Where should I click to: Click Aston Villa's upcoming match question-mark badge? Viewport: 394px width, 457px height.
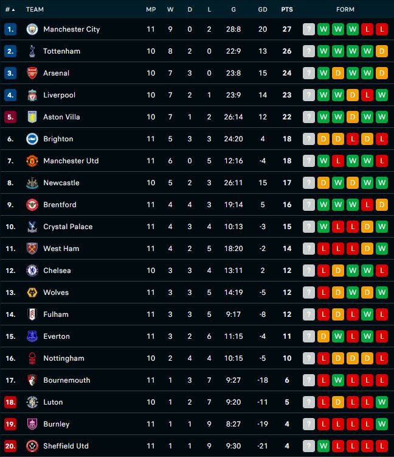tap(309, 117)
